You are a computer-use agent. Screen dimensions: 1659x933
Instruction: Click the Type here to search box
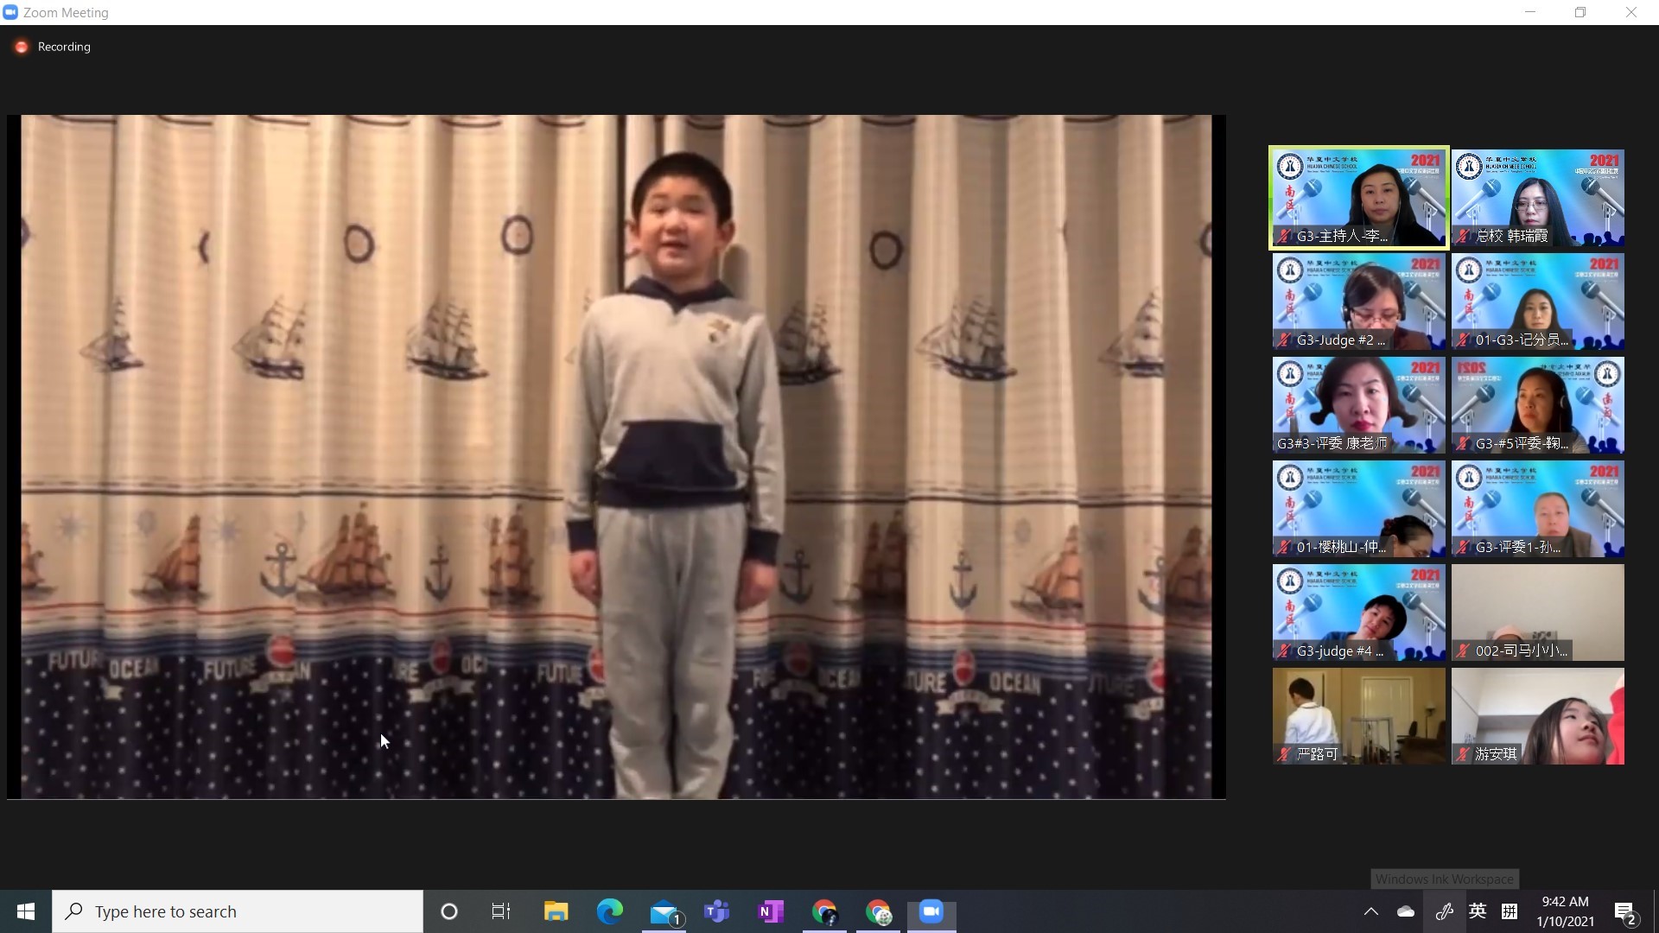click(x=238, y=911)
